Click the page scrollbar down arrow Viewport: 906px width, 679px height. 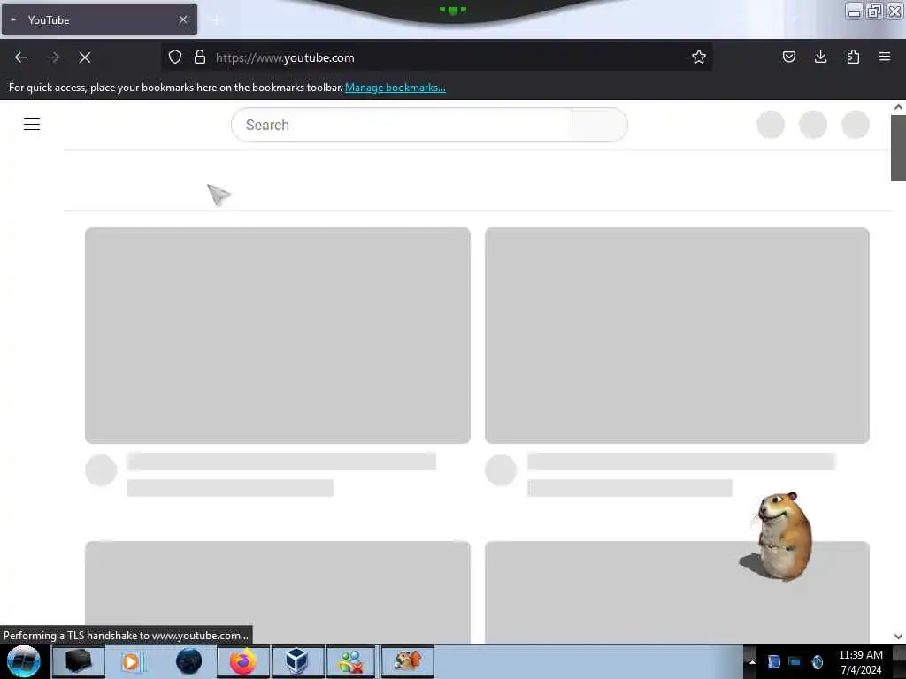(x=898, y=637)
